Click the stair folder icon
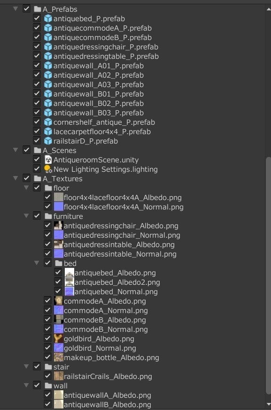Viewport: 271px width, 410px height. tap(48, 367)
